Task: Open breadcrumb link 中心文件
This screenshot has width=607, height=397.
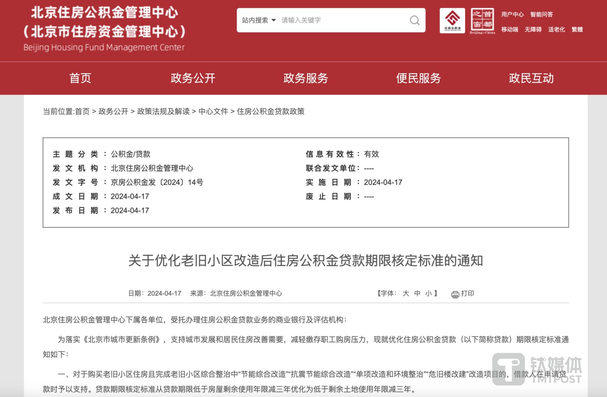Action: pyautogui.click(x=213, y=111)
